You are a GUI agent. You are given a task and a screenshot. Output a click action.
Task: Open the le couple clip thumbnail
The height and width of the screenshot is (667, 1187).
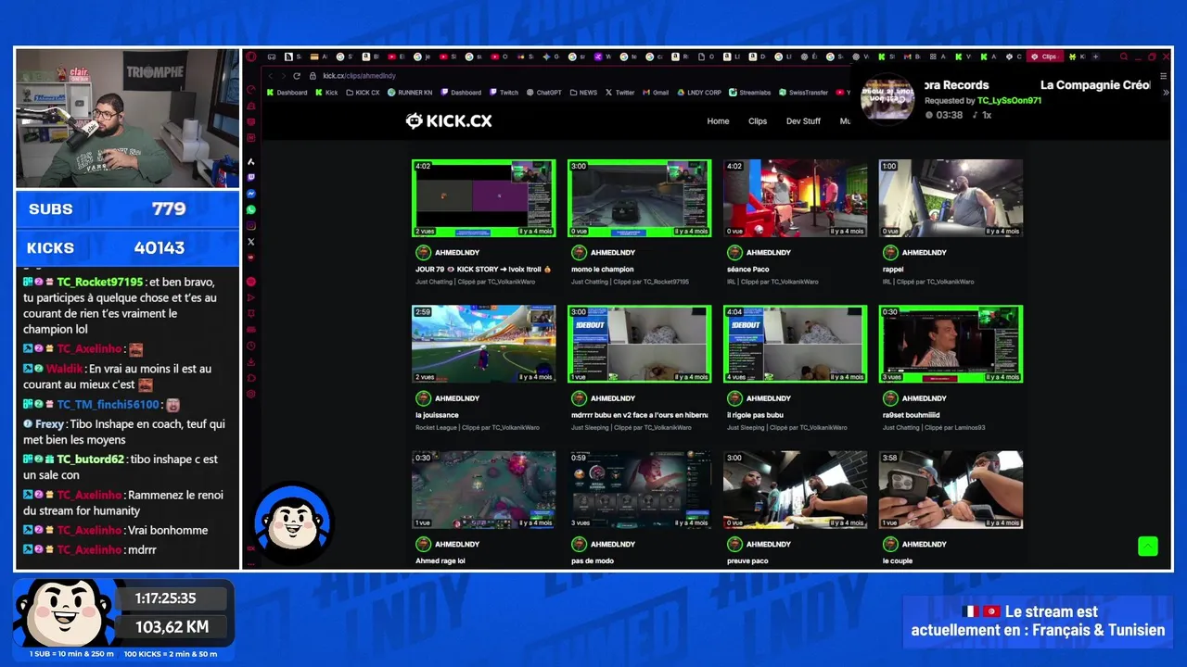click(951, 489)
